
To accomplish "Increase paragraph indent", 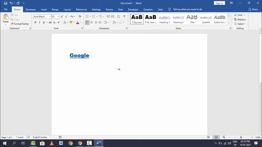I will (113, 16).
